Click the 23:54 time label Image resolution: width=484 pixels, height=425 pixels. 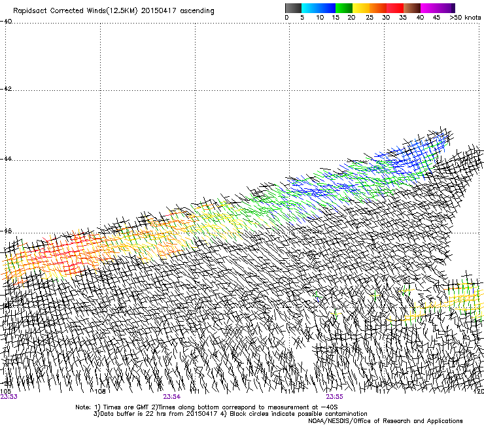[172, 397]
